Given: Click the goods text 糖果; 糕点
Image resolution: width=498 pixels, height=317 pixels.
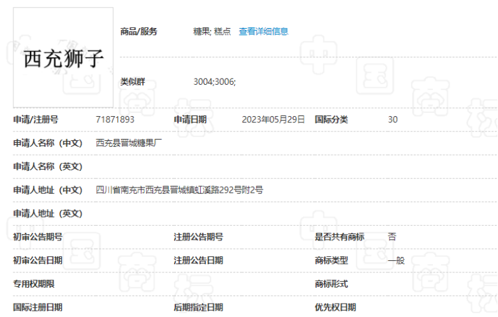Looking at the screenshot, I should point(212,31).
